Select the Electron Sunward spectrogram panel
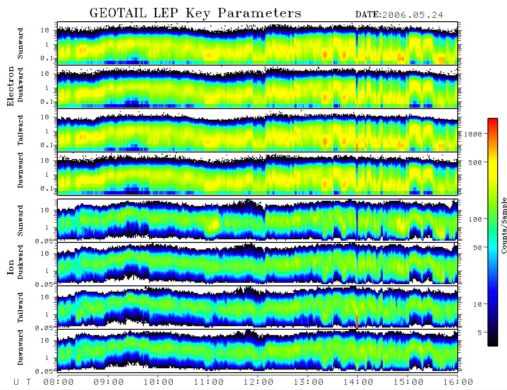This screenshot has height=390, width=507. coord(257,43)
